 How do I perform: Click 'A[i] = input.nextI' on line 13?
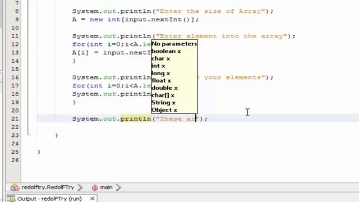point(112,52)
